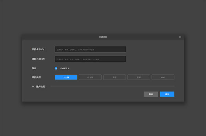This screenshot has height=136, width=206.
Task: Cancel with the 取消 button
Action: pyautogui.click(x=151, y=94)
